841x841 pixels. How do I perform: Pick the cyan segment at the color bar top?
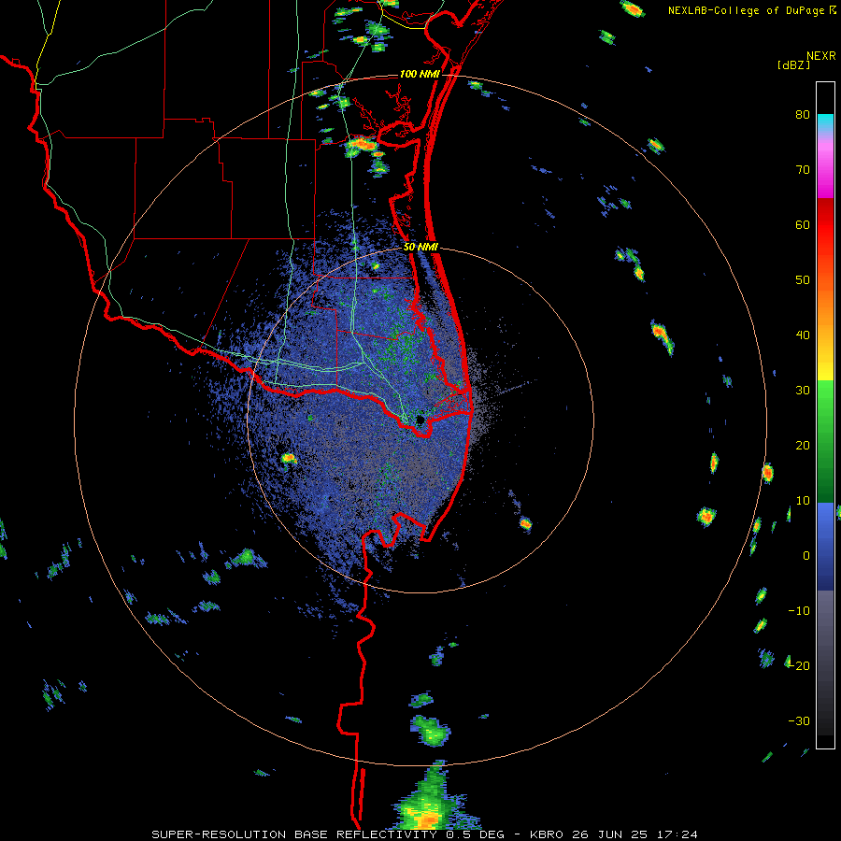tap(825, 122)
